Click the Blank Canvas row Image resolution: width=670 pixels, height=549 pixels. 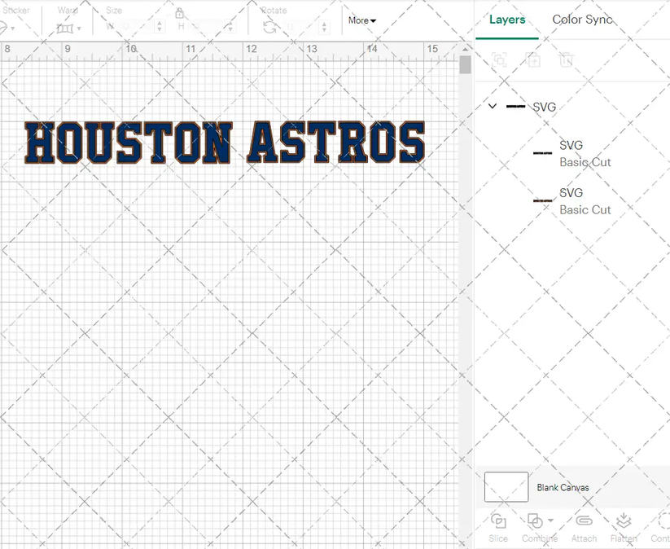click(561, 487)
